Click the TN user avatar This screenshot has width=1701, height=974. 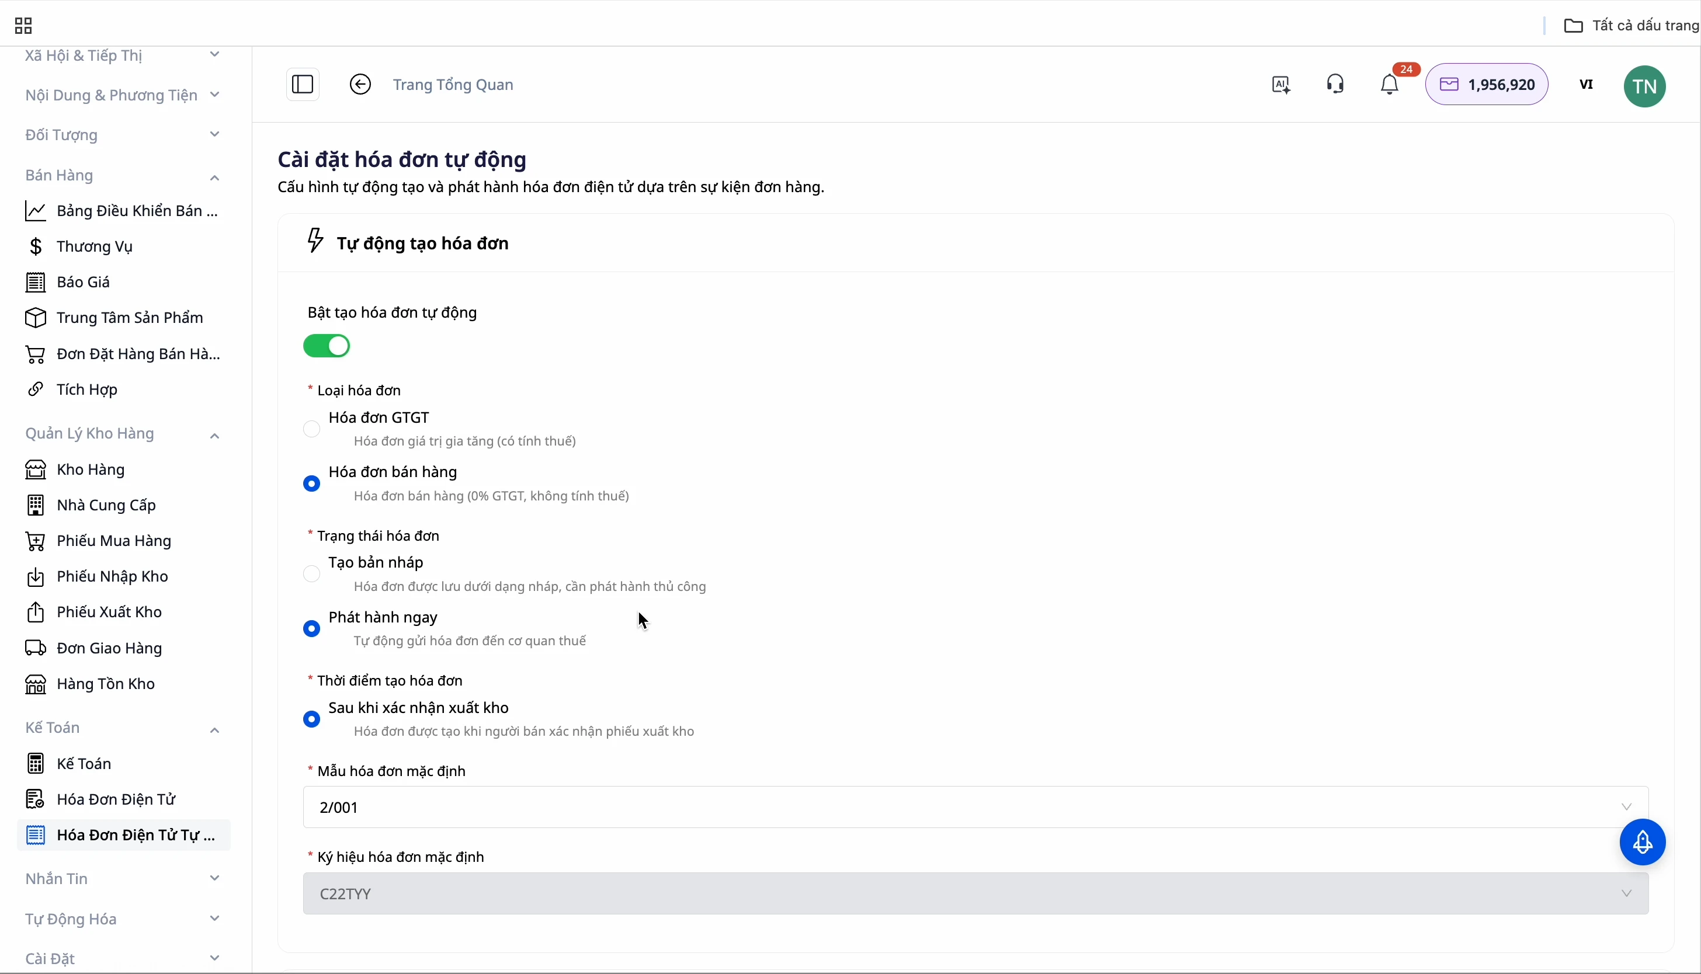coord(1645,86)
